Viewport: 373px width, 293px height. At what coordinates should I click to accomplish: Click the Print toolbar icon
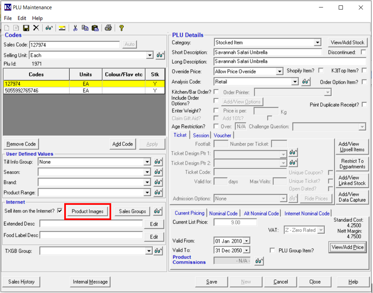pyautogui.click(x=108, y=28)
